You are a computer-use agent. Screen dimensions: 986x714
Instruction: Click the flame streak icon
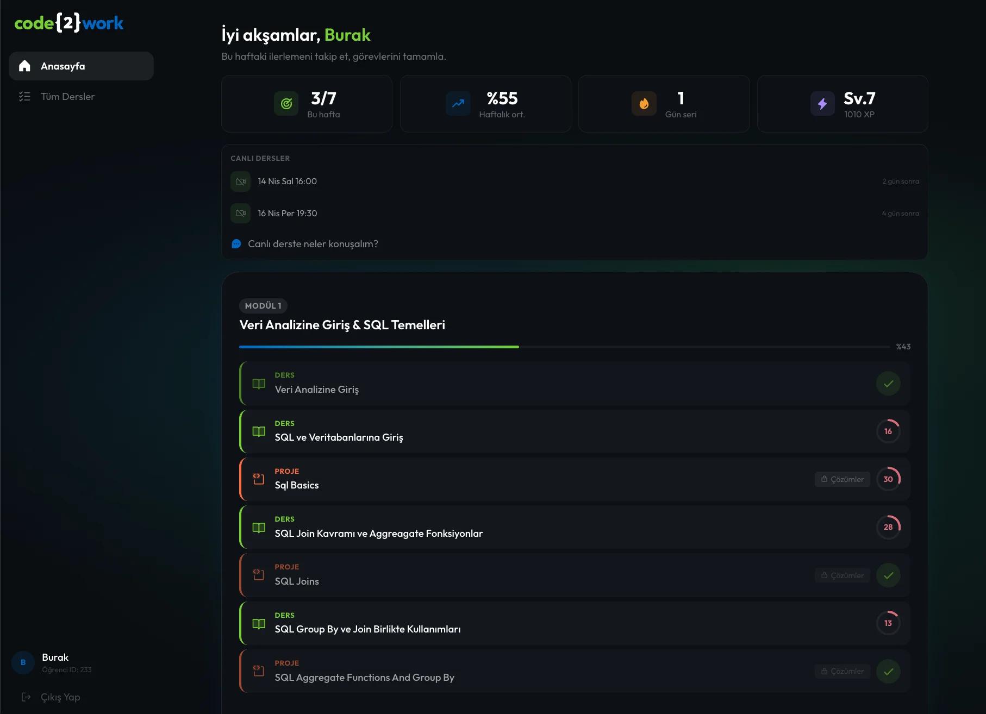pyautogui.click(x=644, y=103)
